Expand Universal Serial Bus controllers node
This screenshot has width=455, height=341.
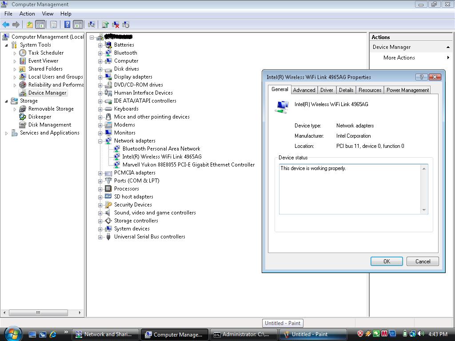point(100,237)
